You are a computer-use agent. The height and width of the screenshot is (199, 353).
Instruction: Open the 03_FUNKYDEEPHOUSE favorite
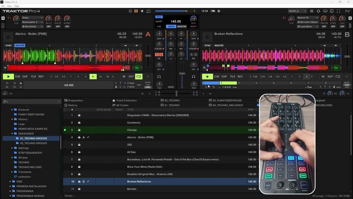pos(225,101)
